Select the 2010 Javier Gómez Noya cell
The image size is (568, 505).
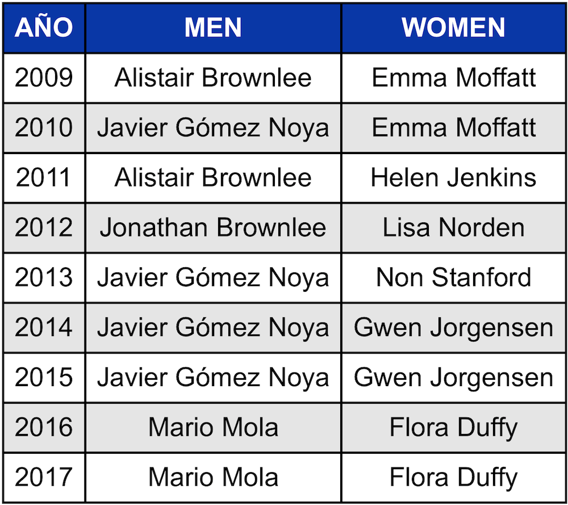pyautogui.click(x=213, y=128)
